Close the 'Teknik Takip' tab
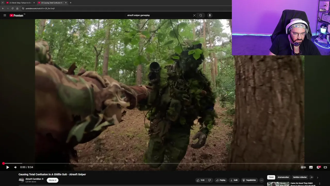 pyautogui.click(x=34, y=3)
